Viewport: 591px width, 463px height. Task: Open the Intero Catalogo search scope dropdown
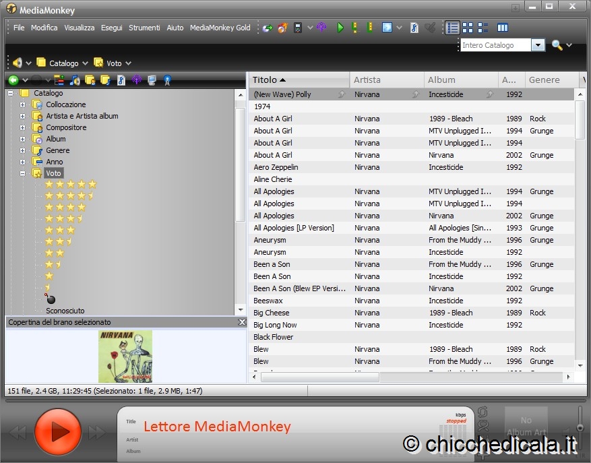click(538, 45)
